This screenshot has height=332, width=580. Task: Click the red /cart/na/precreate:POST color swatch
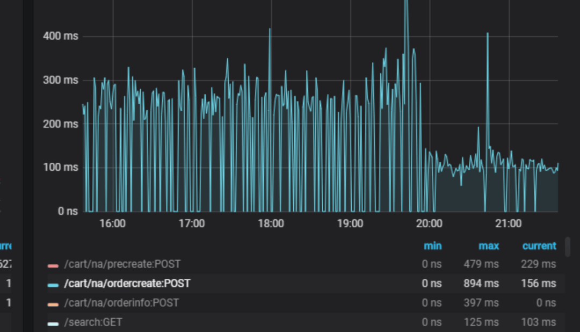tap(53, 265)
